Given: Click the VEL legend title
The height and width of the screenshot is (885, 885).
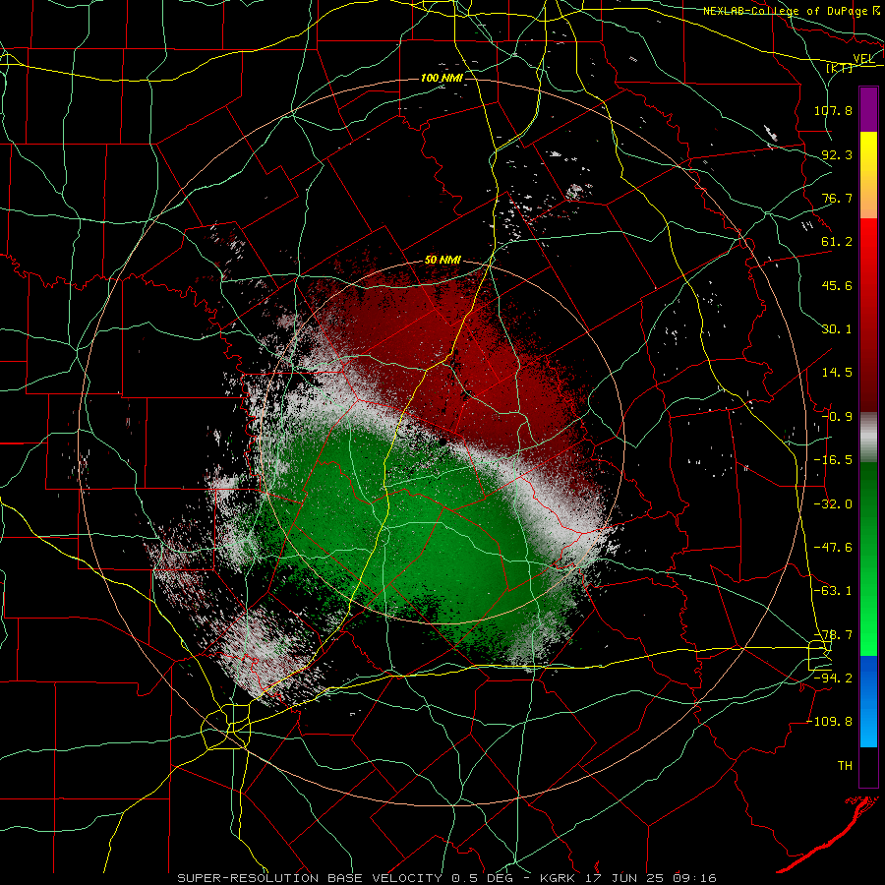Looking at the screenshot, I should pos(863,58).
